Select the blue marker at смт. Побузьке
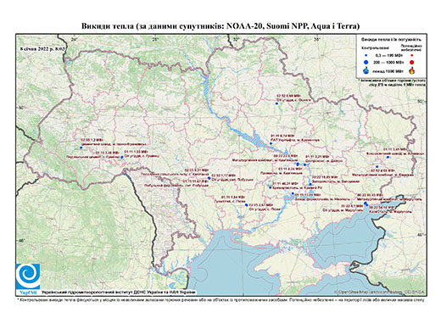This screenshot has width=441, height=312. pos(209,178)
